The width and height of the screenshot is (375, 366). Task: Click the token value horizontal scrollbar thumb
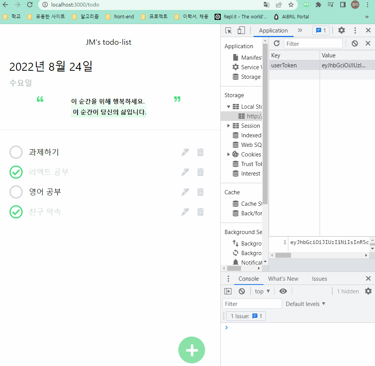point(283,255)
